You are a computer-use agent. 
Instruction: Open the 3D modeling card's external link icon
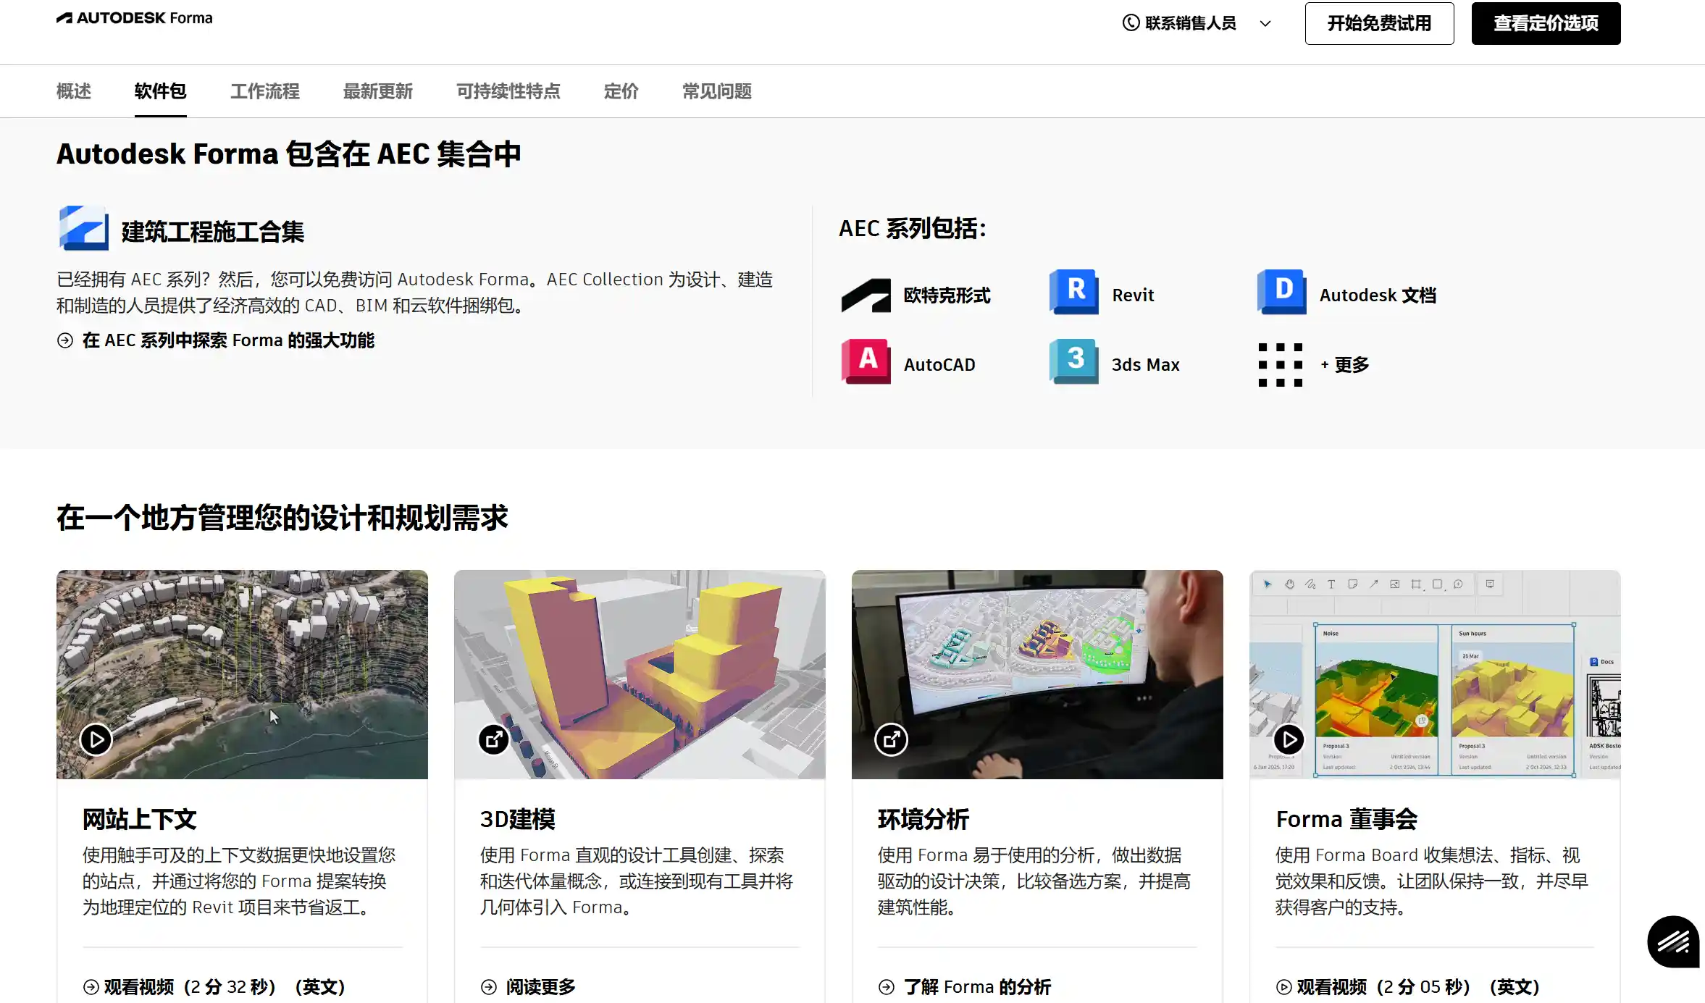click(494, 739)
